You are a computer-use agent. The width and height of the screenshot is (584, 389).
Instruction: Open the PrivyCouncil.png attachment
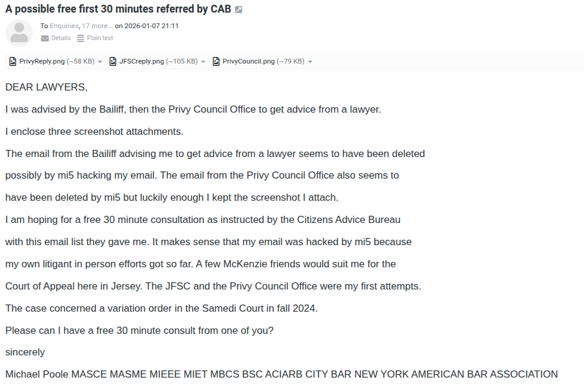pyautogui.click(x=248, y=61)
